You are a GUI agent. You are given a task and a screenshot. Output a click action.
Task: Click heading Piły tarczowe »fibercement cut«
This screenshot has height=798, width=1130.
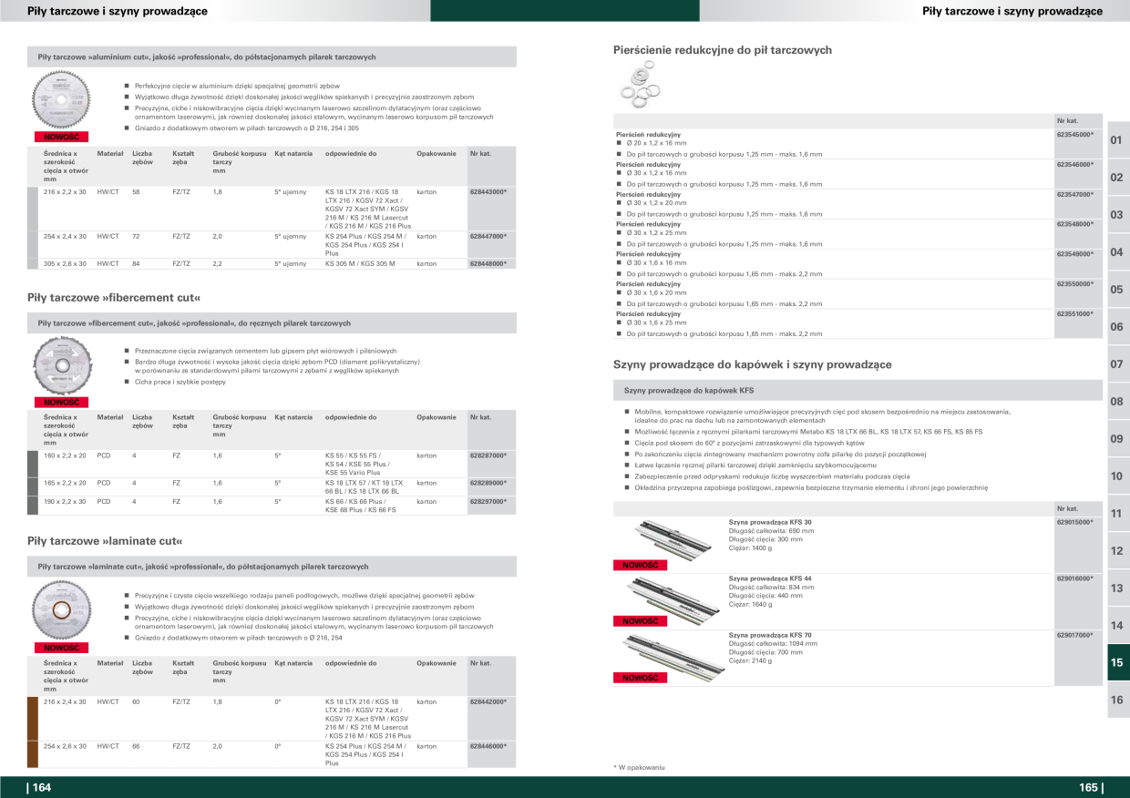[x=114, y=297]
